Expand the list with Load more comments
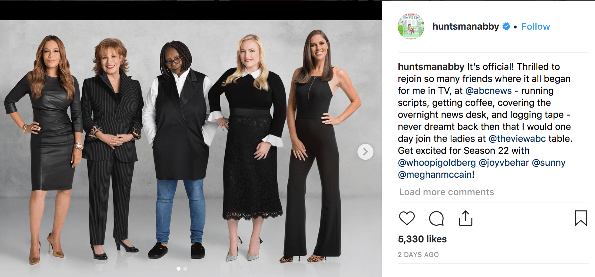This screenshot has height=277, width=595. [x=446, y=192]
